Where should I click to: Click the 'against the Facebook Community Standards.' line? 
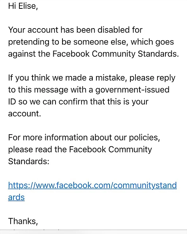[93, 54]
